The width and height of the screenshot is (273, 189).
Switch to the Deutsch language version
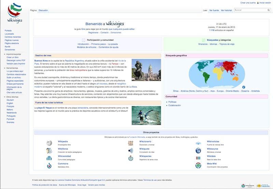[10, 100]
